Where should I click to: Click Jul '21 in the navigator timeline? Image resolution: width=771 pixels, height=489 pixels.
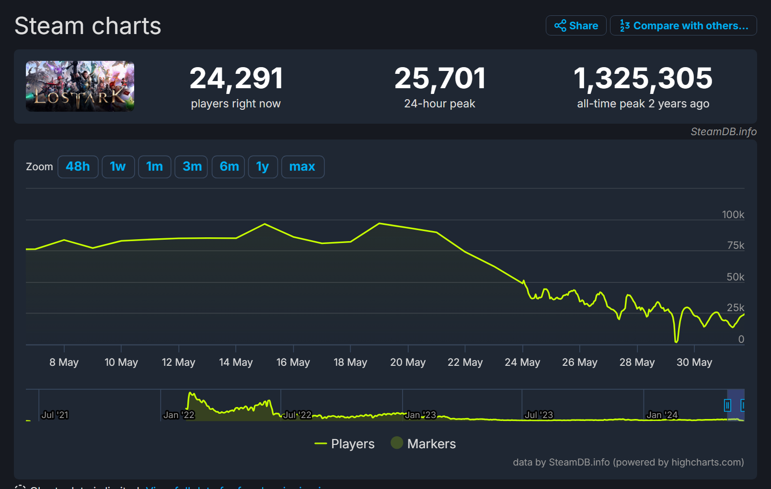55,415
